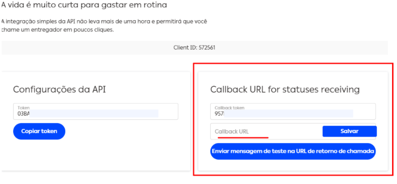The width and height of the screenshot is (397, 184).
Task: Click the API integration description paragraph
Action: coord(104,26)
